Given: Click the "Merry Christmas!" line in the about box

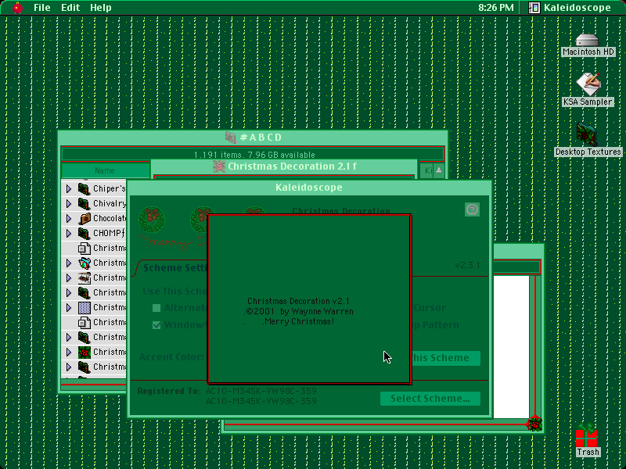Looking at the screenshot, I should (x=299, y=321).
